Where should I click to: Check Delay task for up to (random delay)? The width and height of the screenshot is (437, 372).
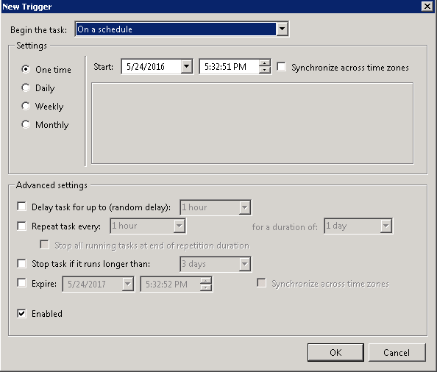[x=21, y=207]
